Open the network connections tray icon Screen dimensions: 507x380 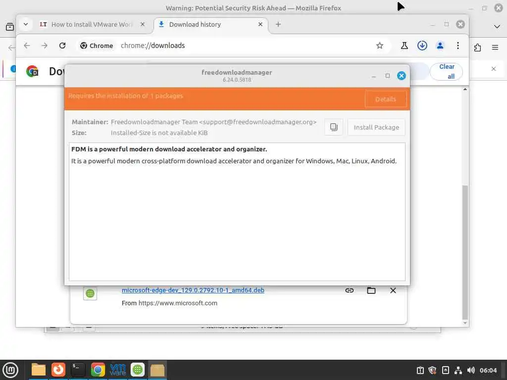click(458, 370)
